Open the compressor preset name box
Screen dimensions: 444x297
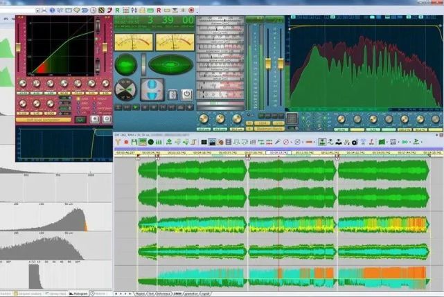tap(43, 120)
